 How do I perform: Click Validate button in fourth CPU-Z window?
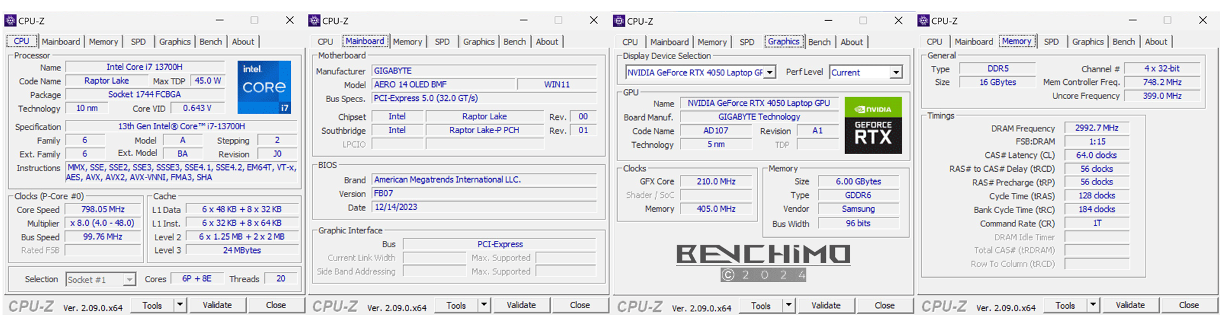(1130, 305)
